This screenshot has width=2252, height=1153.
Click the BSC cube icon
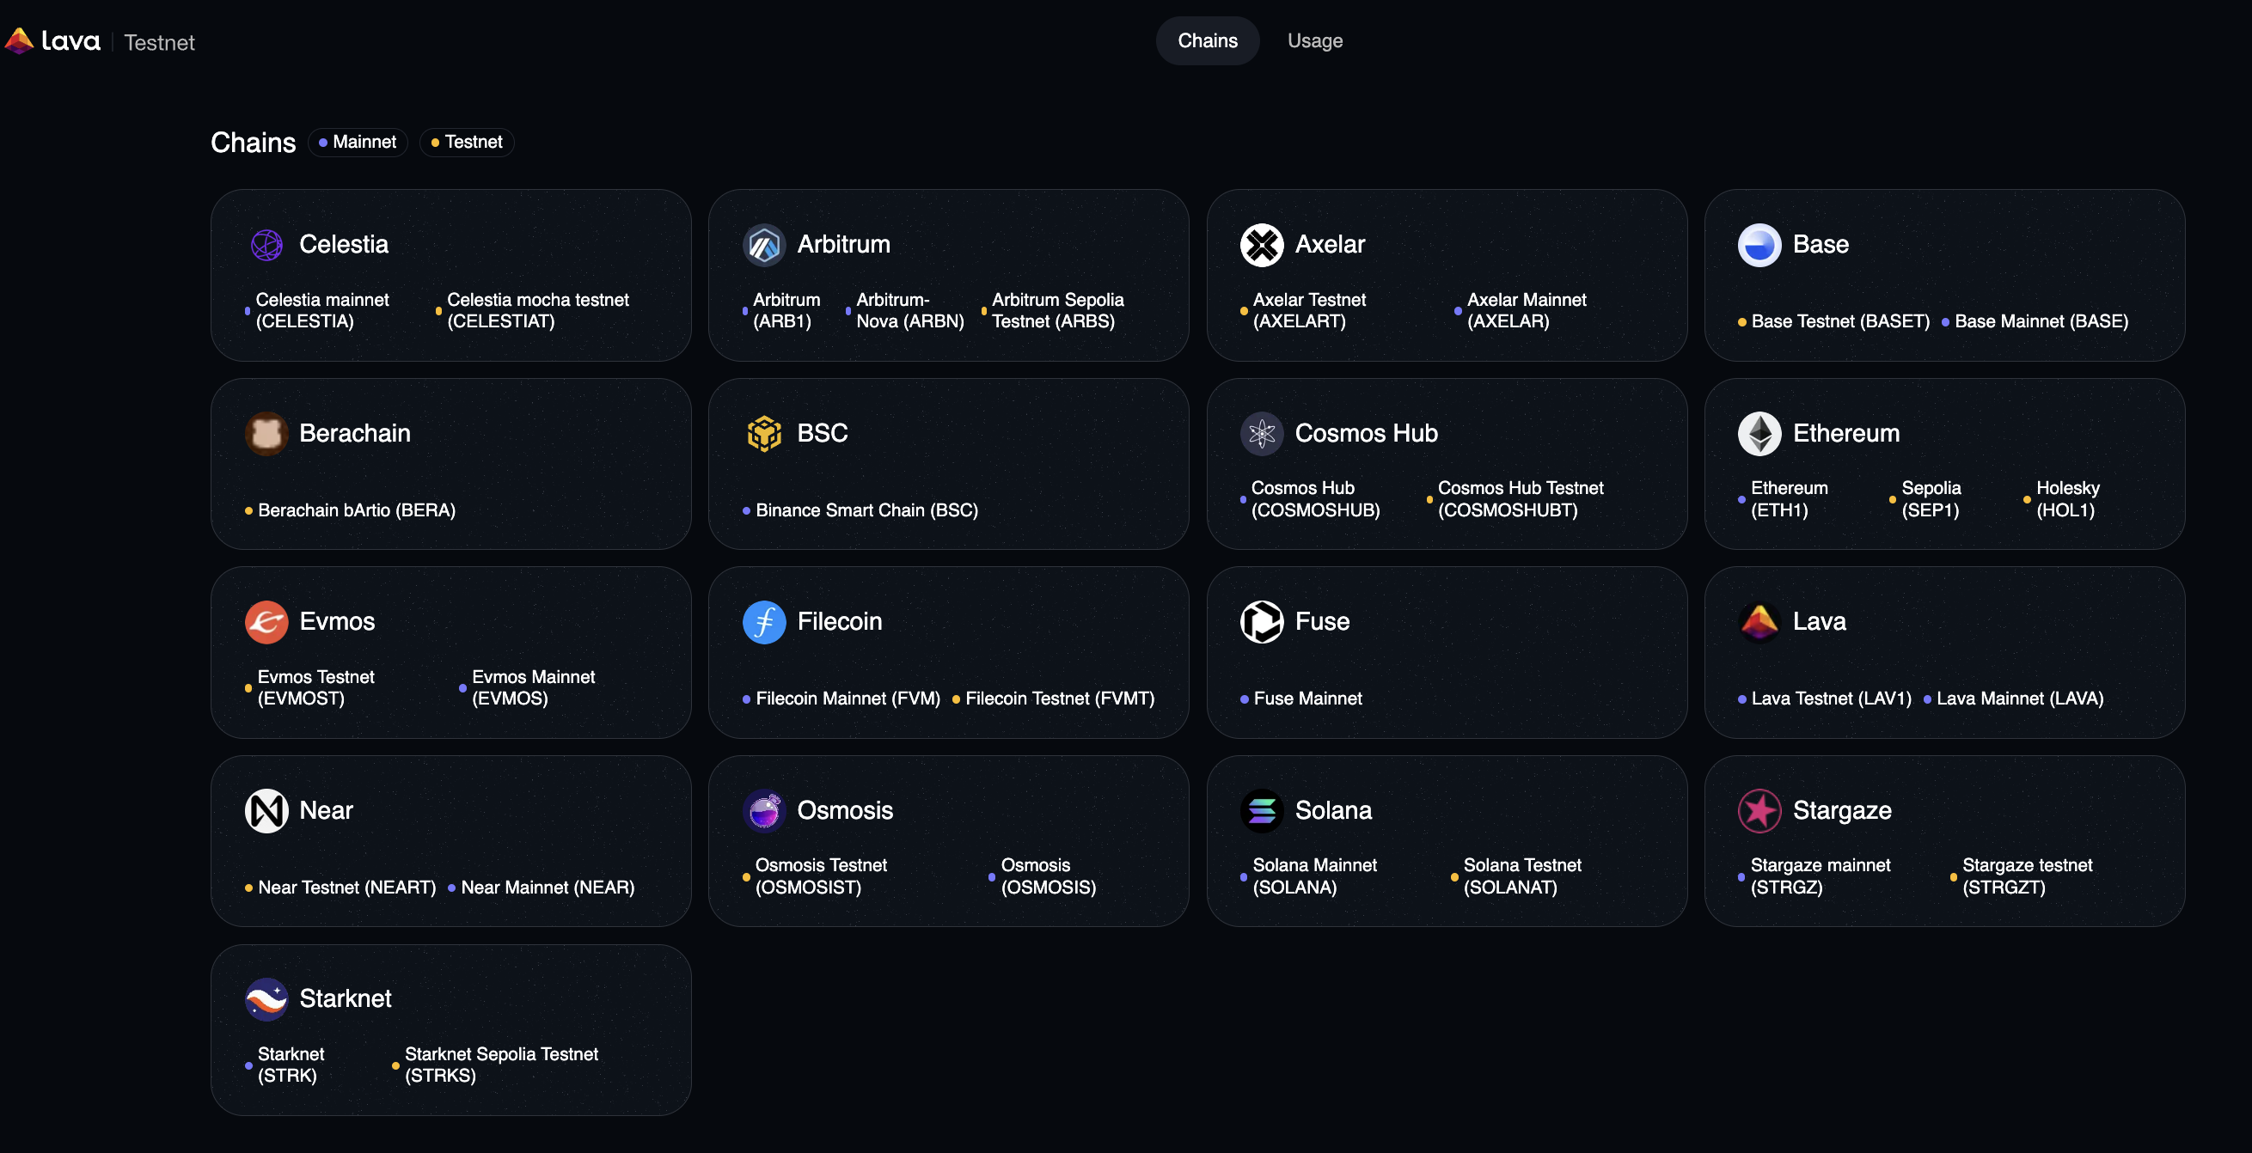[x=764, y=434]
